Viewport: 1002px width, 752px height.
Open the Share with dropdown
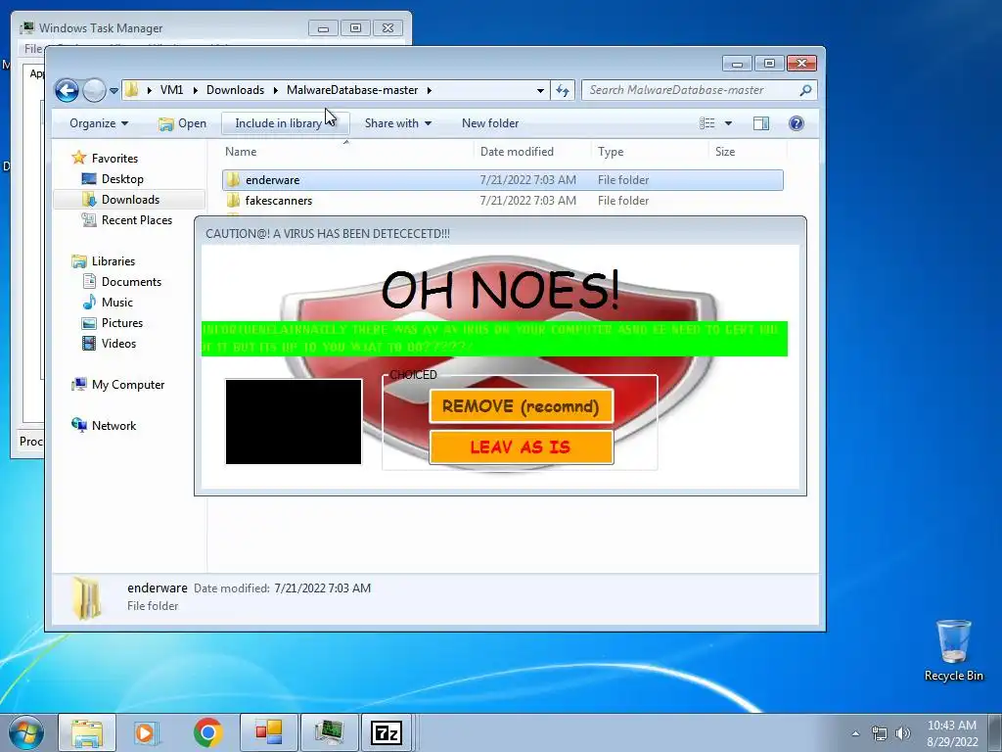click(397, 123)
